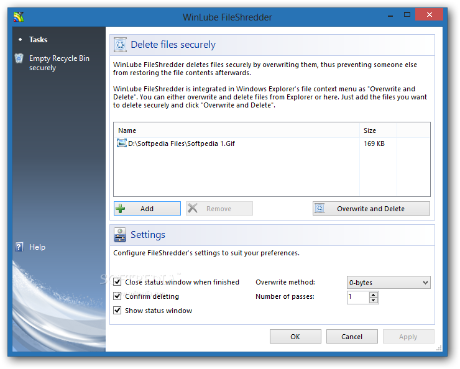This screenshot has height=369, width=460.
Task: Minimize the WinLube FileShredder window
Action: 390,15
